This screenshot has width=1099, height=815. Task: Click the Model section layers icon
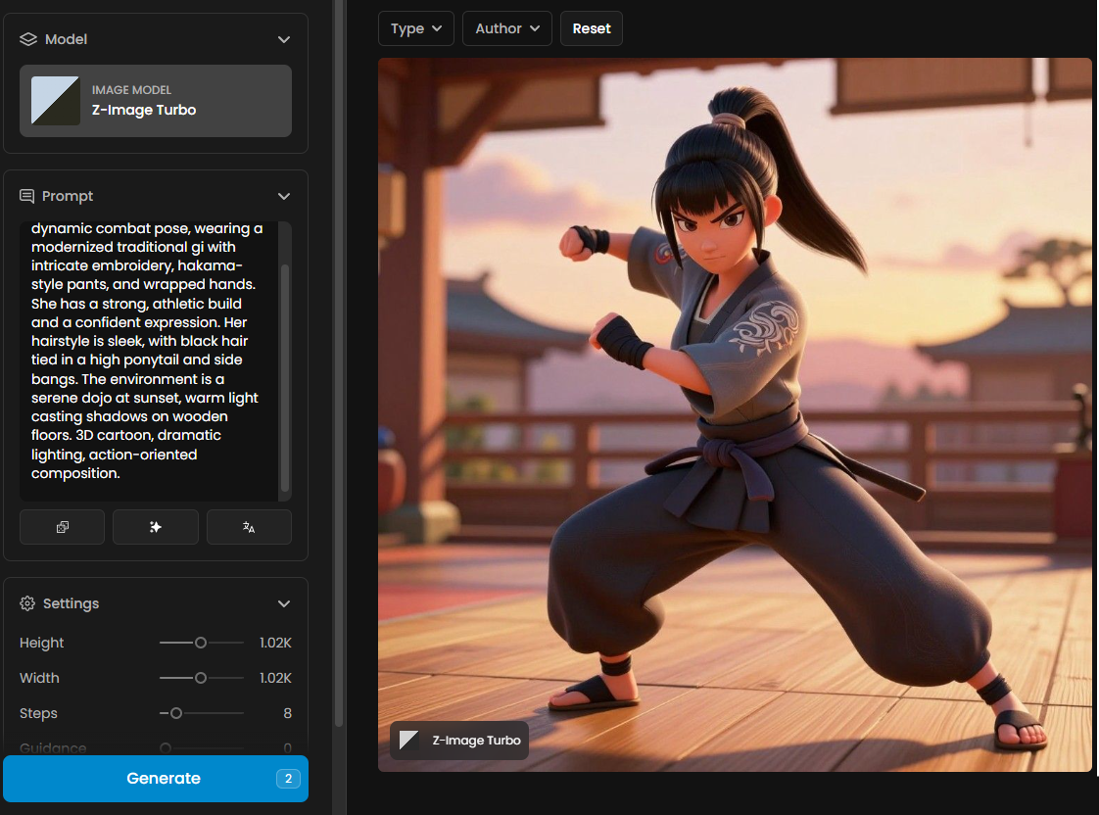pos(27,39)
